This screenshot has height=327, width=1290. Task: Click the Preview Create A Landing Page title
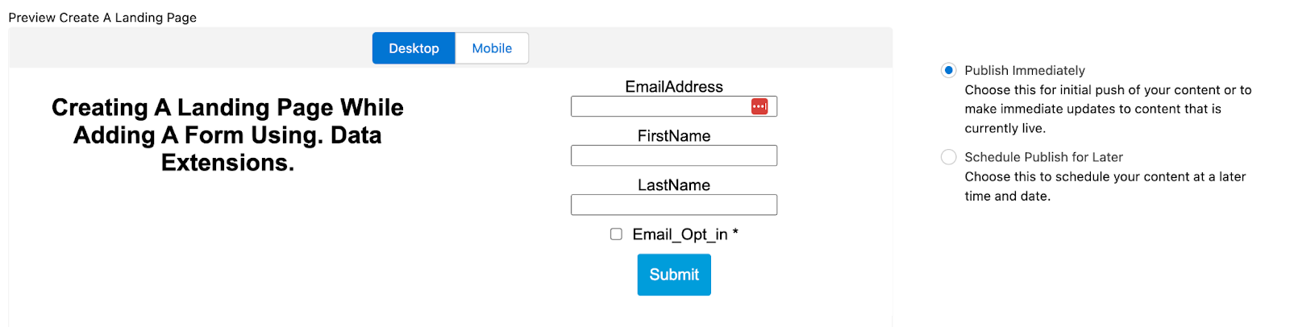pos(102,17)
